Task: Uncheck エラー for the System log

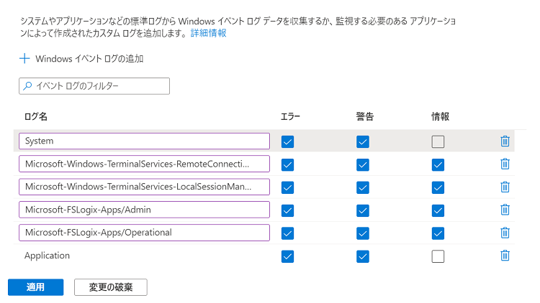Action: [288, 141]
